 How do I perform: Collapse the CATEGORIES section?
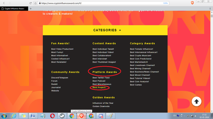point(105,30)
